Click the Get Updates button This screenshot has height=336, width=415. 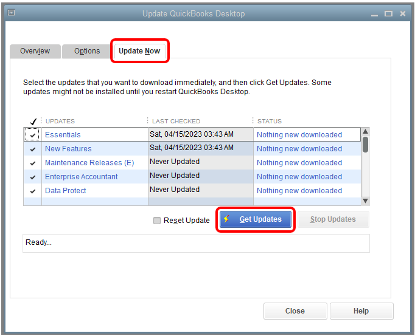click(x=256, y=219)
